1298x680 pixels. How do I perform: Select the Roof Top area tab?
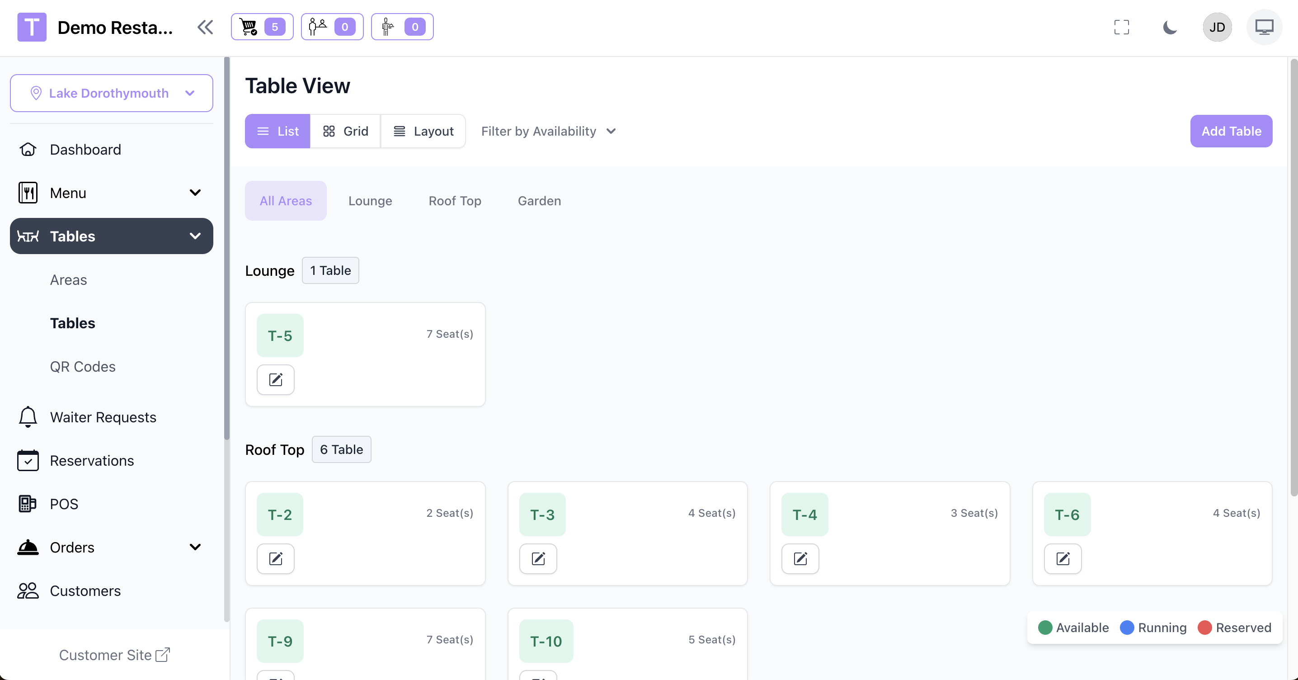click(x=455, y=201)
